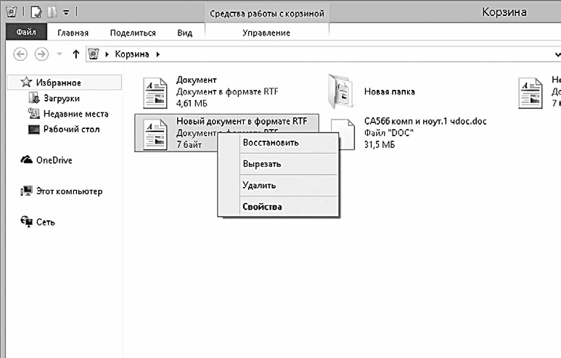
Task: Click the Новый документ в формате RTF file icon
Action: [155, 134]
